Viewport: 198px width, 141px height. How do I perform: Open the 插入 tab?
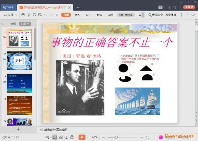(77, 15)
